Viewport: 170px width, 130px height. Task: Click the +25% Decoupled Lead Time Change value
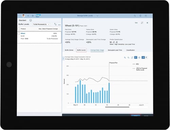pos(89,42)
